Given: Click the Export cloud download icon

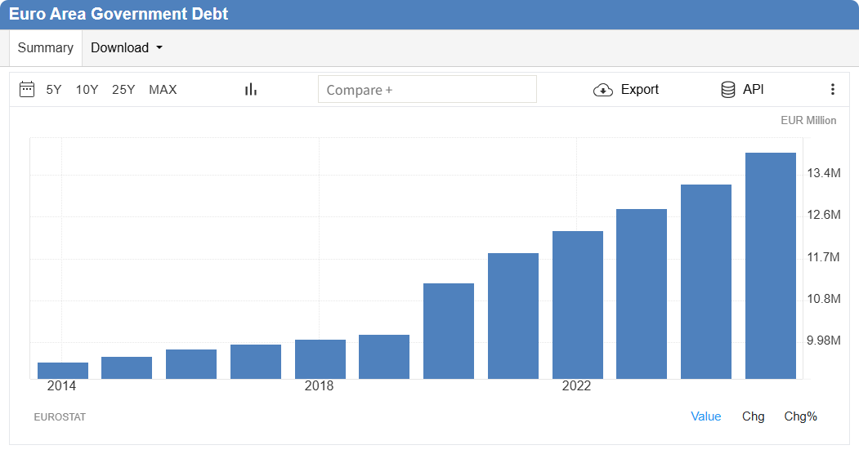Looking at the screenshot, I should click(603, 90).
